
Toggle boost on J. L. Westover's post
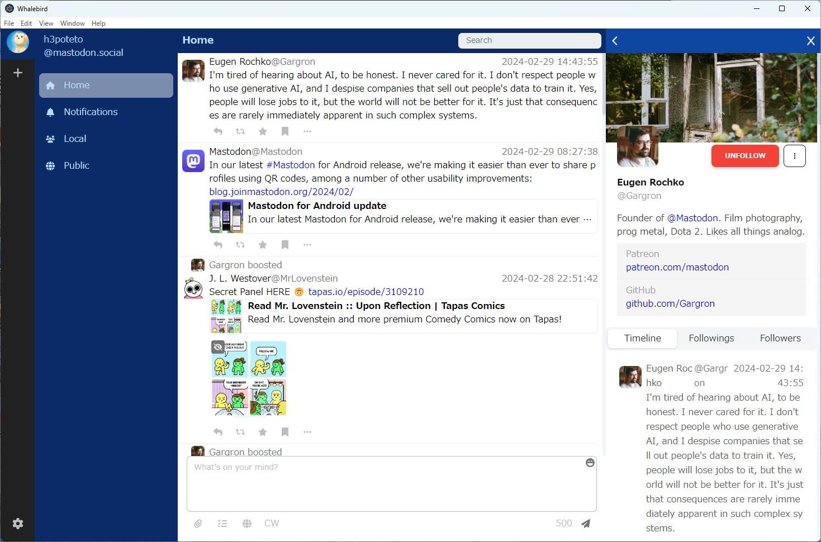[240, 431]
